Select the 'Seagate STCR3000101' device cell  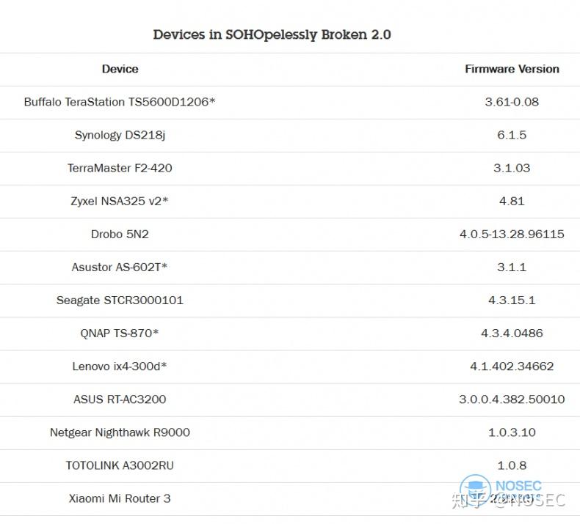[120, 300]
